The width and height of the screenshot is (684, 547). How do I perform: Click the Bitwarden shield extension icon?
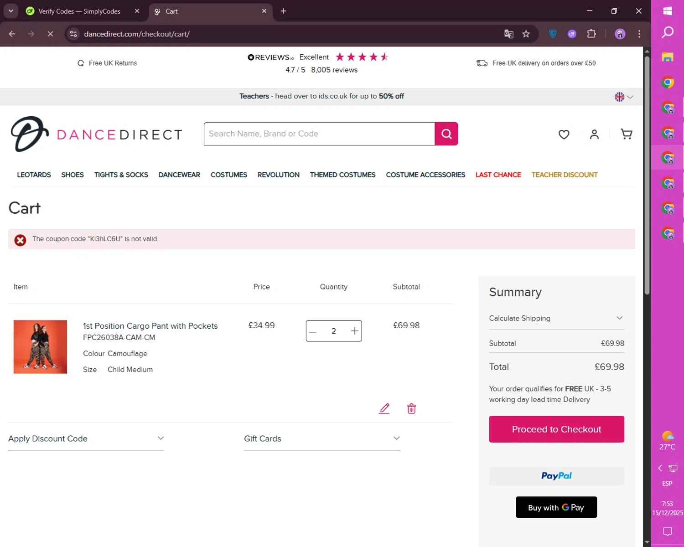[553, 34]
